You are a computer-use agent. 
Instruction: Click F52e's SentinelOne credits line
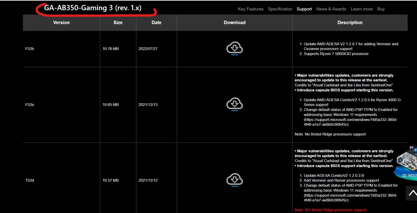click(x=344, y=85)
